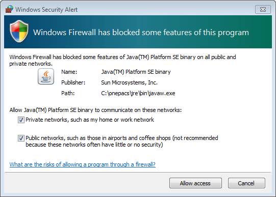Click the Private networks label text
Image resolution: width=276 pixels, height=197 pixels.
pos(90,120)
